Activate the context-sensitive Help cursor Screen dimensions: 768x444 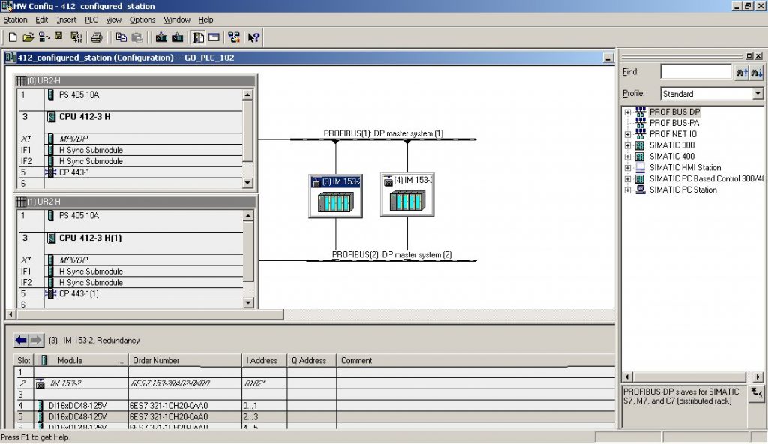[253, 37]
